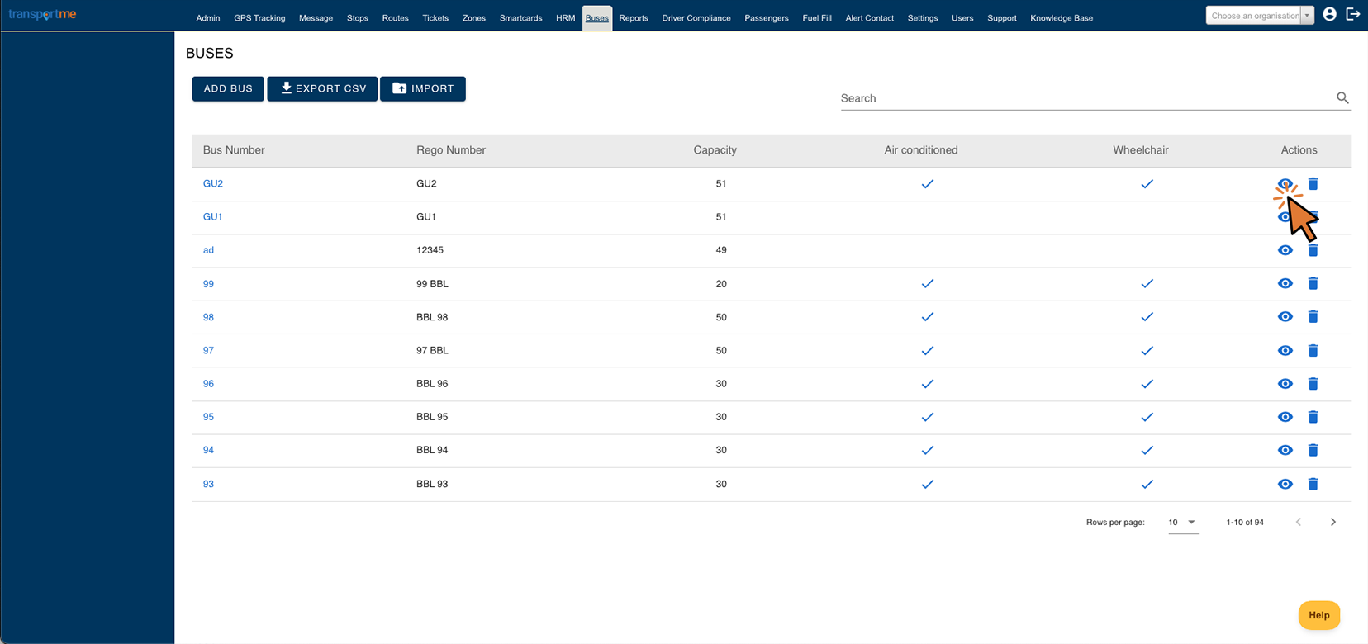The image size is (1368, 644).
Task: Open bus GU1 link
Action: coord(213,216)
